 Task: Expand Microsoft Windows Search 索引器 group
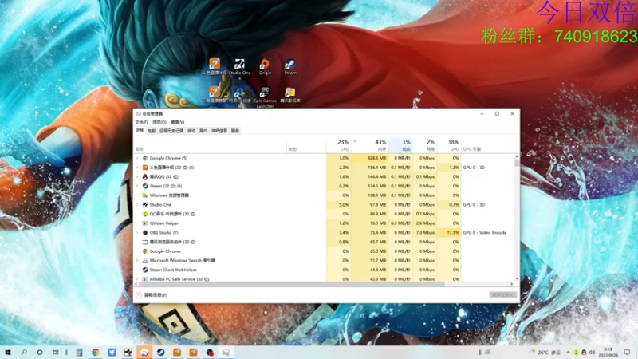coord(137,261)
